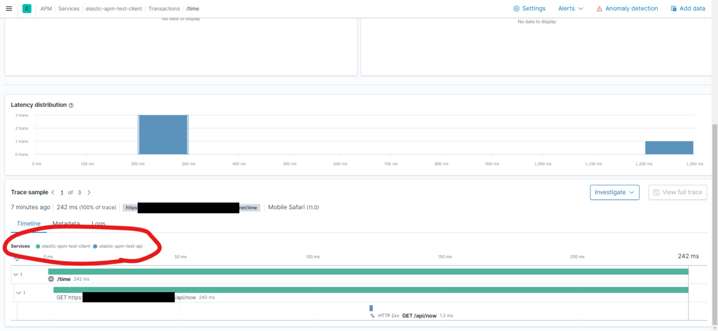This screenshot has width=718, height=331.
Task: Click the 242 ms (100% of trace) text
Action: coord(87,207)
